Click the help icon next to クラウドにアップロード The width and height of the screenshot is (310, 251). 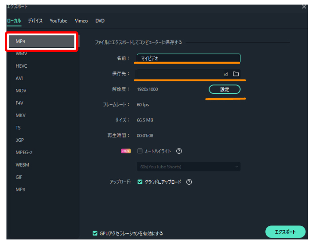[x=189, y=182]
